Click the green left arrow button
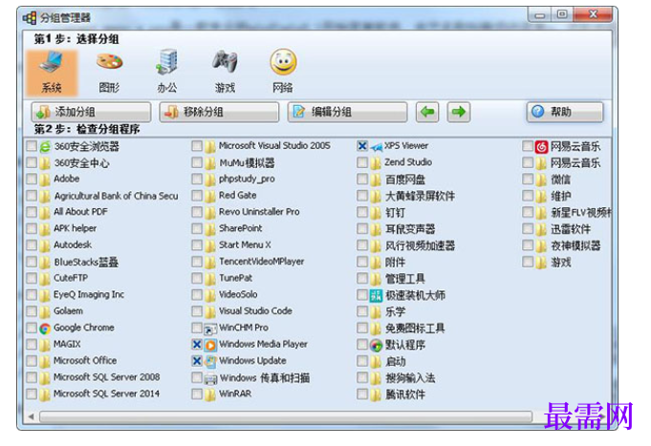651x446 pixels. [x=427, y=112]
